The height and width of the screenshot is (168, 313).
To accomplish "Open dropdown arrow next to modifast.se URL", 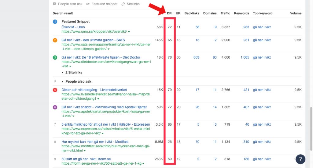I will coord(85,151).
